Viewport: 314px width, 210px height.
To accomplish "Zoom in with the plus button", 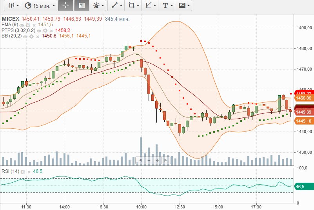I will pyautogui.click(x=157, y=160).
